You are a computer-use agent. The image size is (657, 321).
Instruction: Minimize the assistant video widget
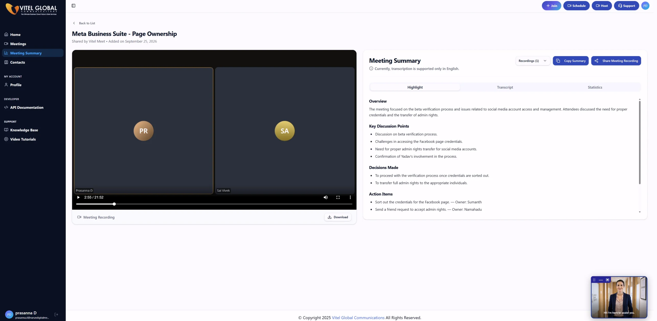(x=601, y=280)
